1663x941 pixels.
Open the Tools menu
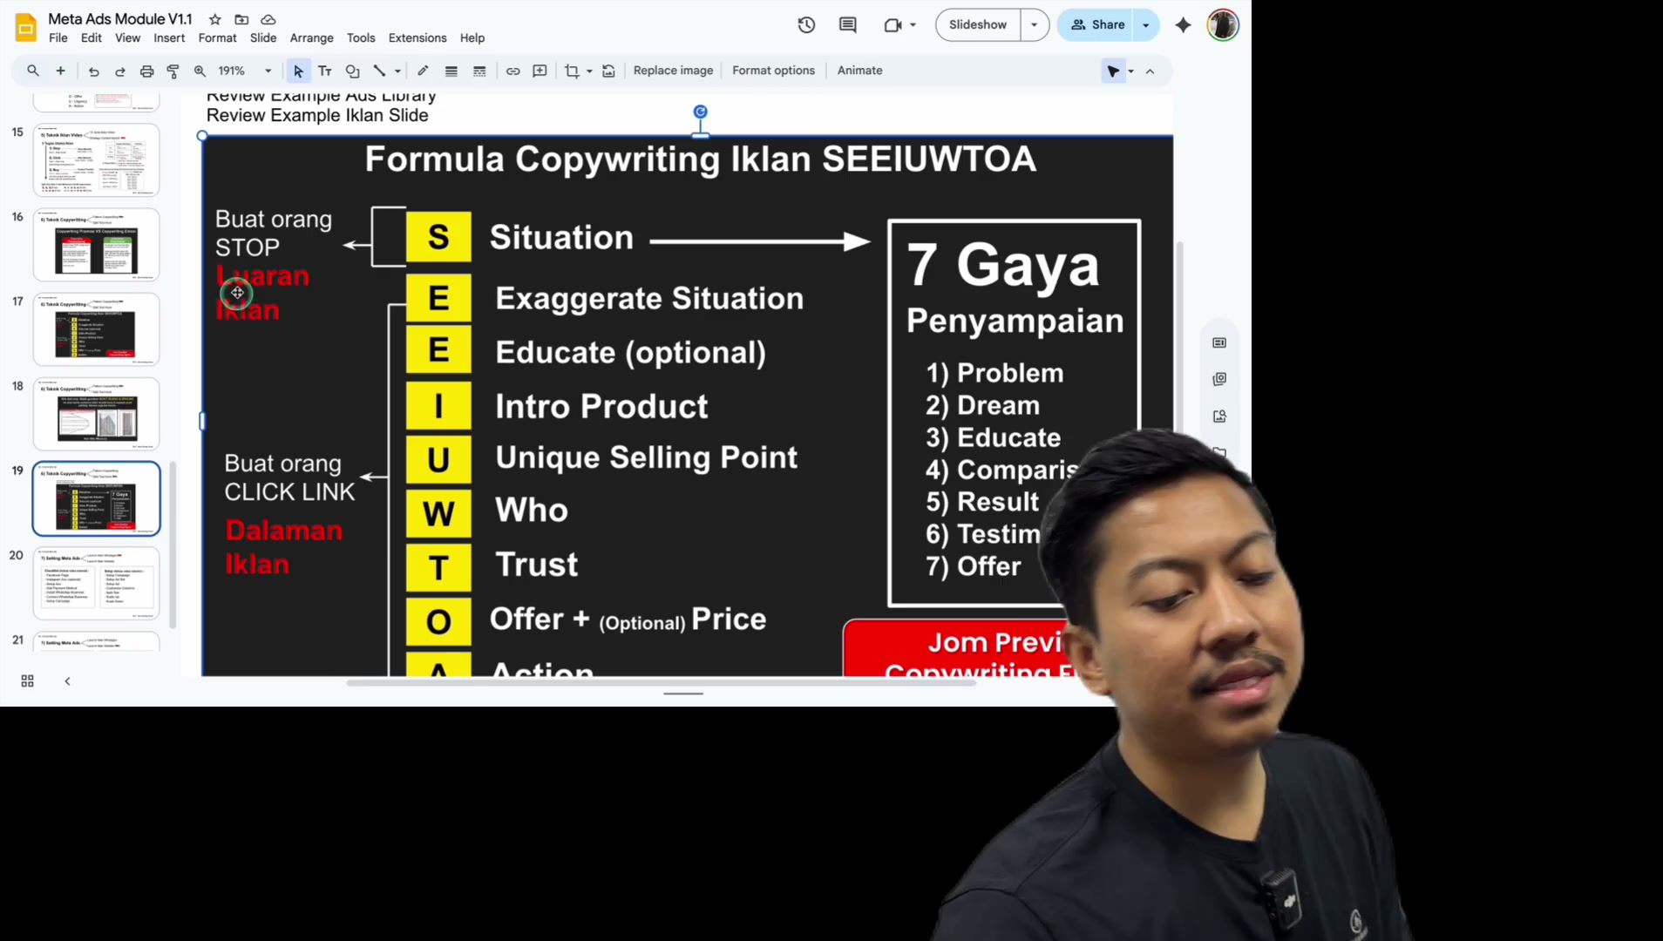(361, 38)
